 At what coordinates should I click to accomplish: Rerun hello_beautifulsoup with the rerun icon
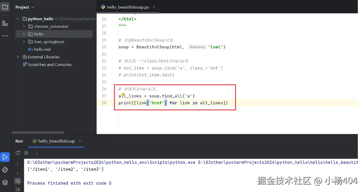[18, 153]
